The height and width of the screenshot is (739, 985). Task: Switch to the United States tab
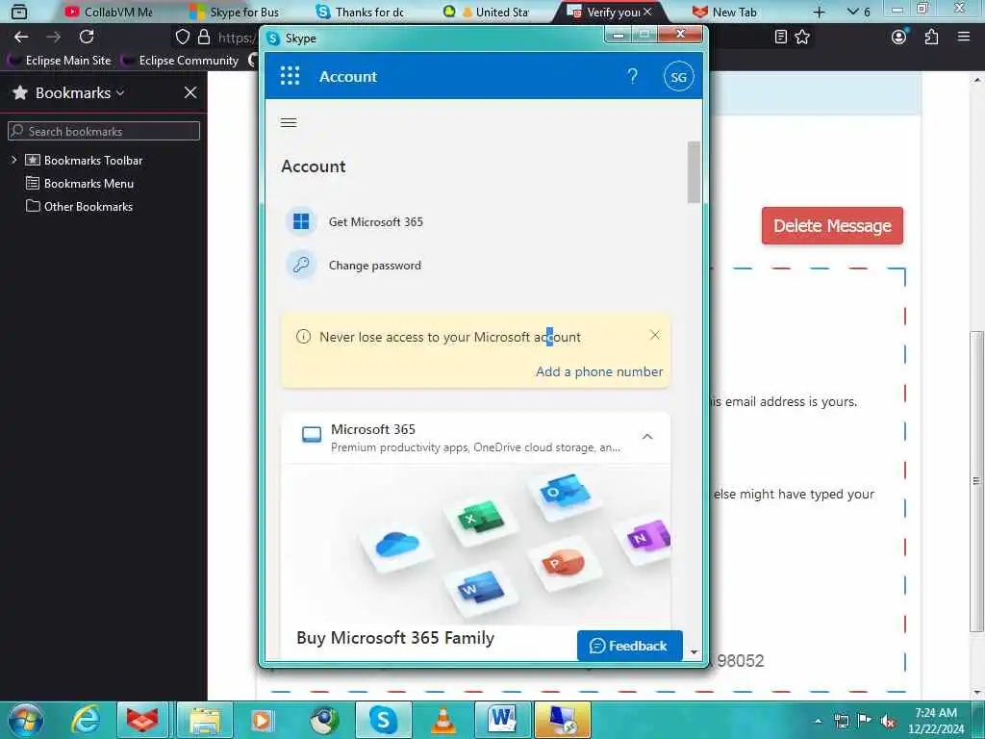pos(487,12)
